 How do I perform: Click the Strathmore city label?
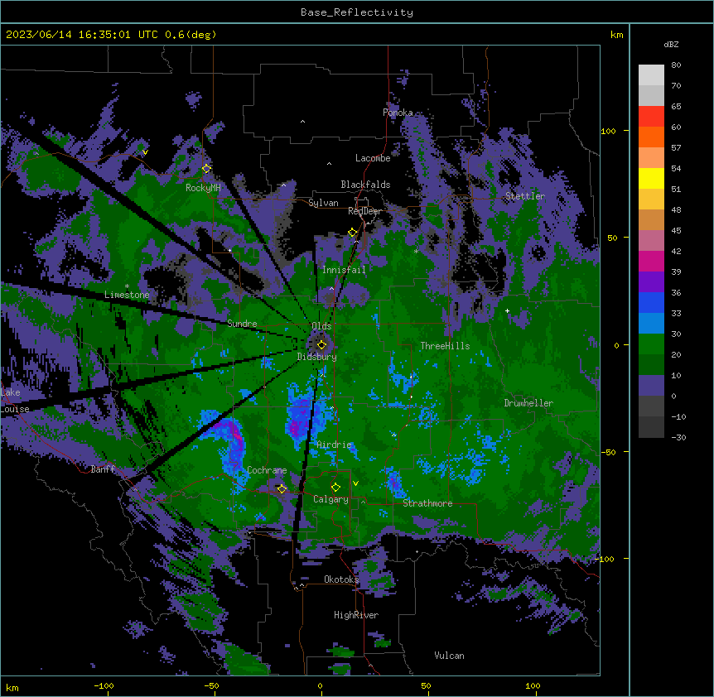point(427,503)
